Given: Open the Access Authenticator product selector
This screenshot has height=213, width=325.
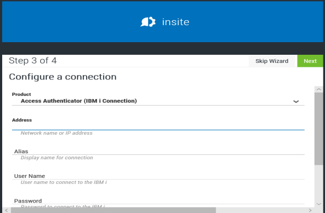Looking at the screenshot, I should 158,101.
